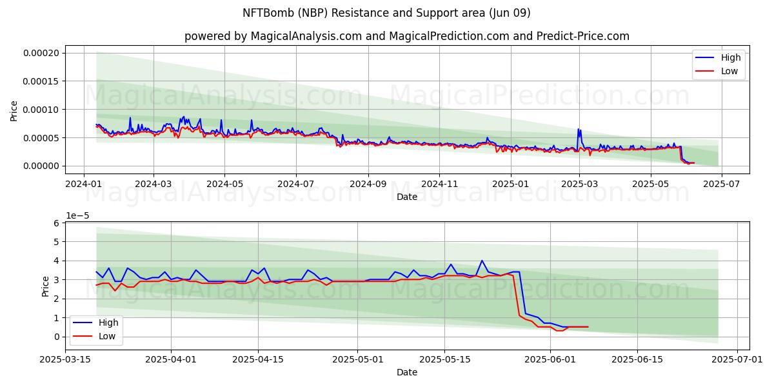
Task: Click the '2024-09' tick label on the top chart
Action: coord(368,184)
